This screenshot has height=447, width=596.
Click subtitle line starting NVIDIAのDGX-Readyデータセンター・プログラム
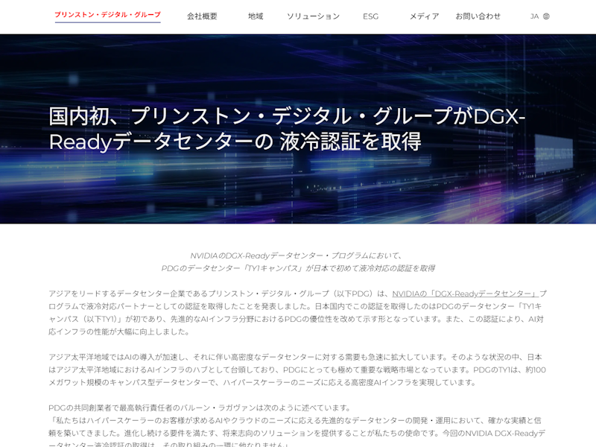297,256
